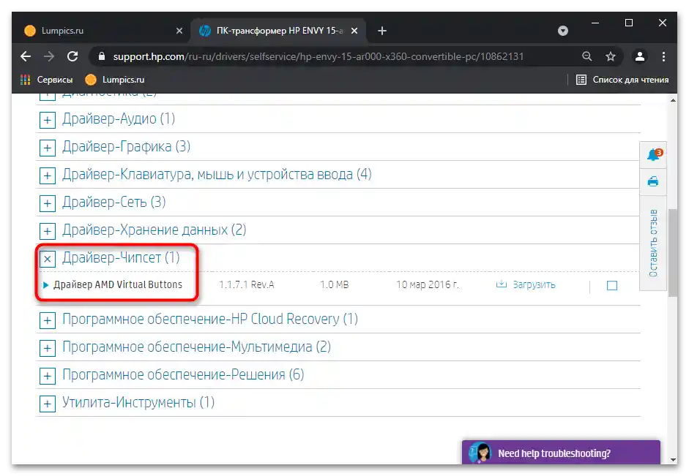Screen dimensions: 689x476
Task: Click the padlock site security icon
Action: pos(102,56)
